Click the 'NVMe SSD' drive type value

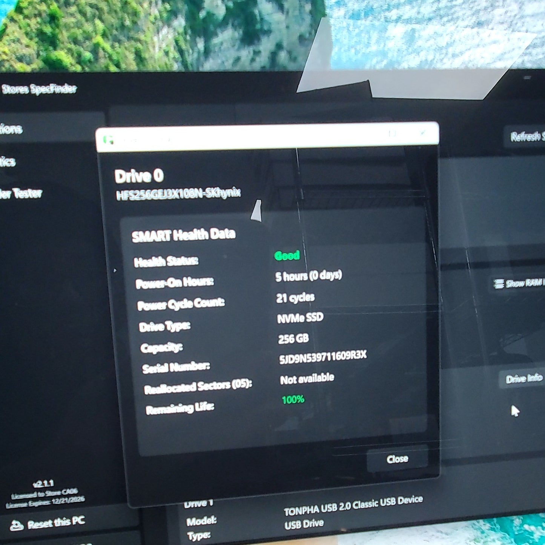tap(300, 318)
